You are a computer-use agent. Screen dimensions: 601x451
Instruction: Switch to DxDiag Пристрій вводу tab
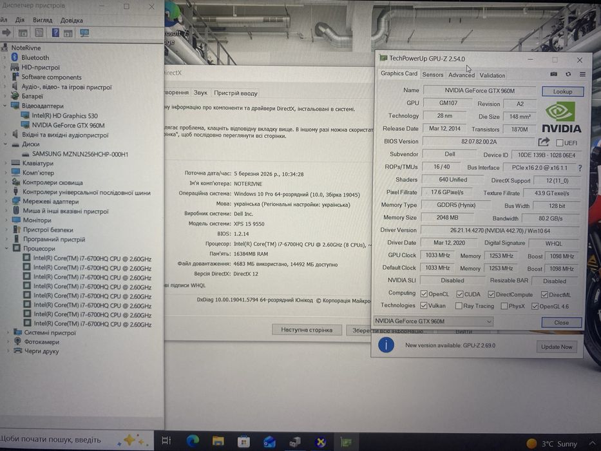point(236,93)
